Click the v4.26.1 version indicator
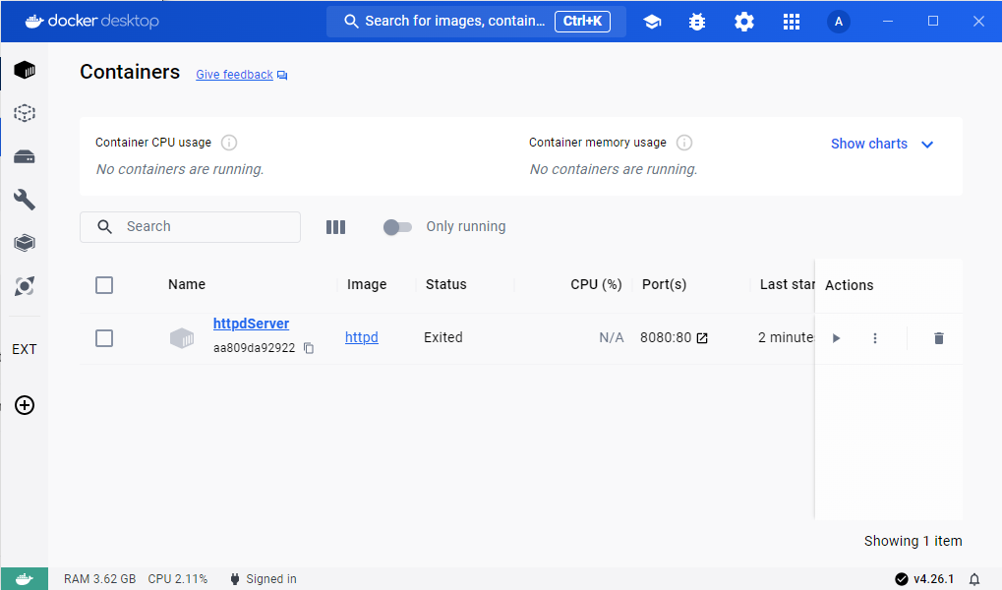1002x590 pixels. coord(924,579)
